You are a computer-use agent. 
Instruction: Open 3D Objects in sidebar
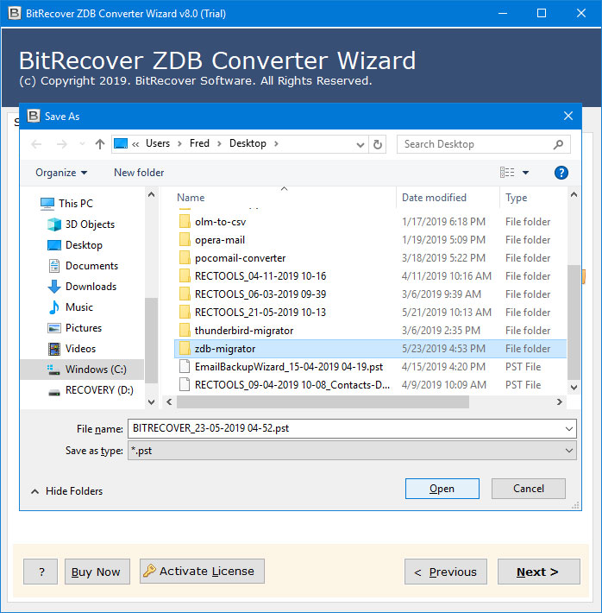[x=90, y=224]
